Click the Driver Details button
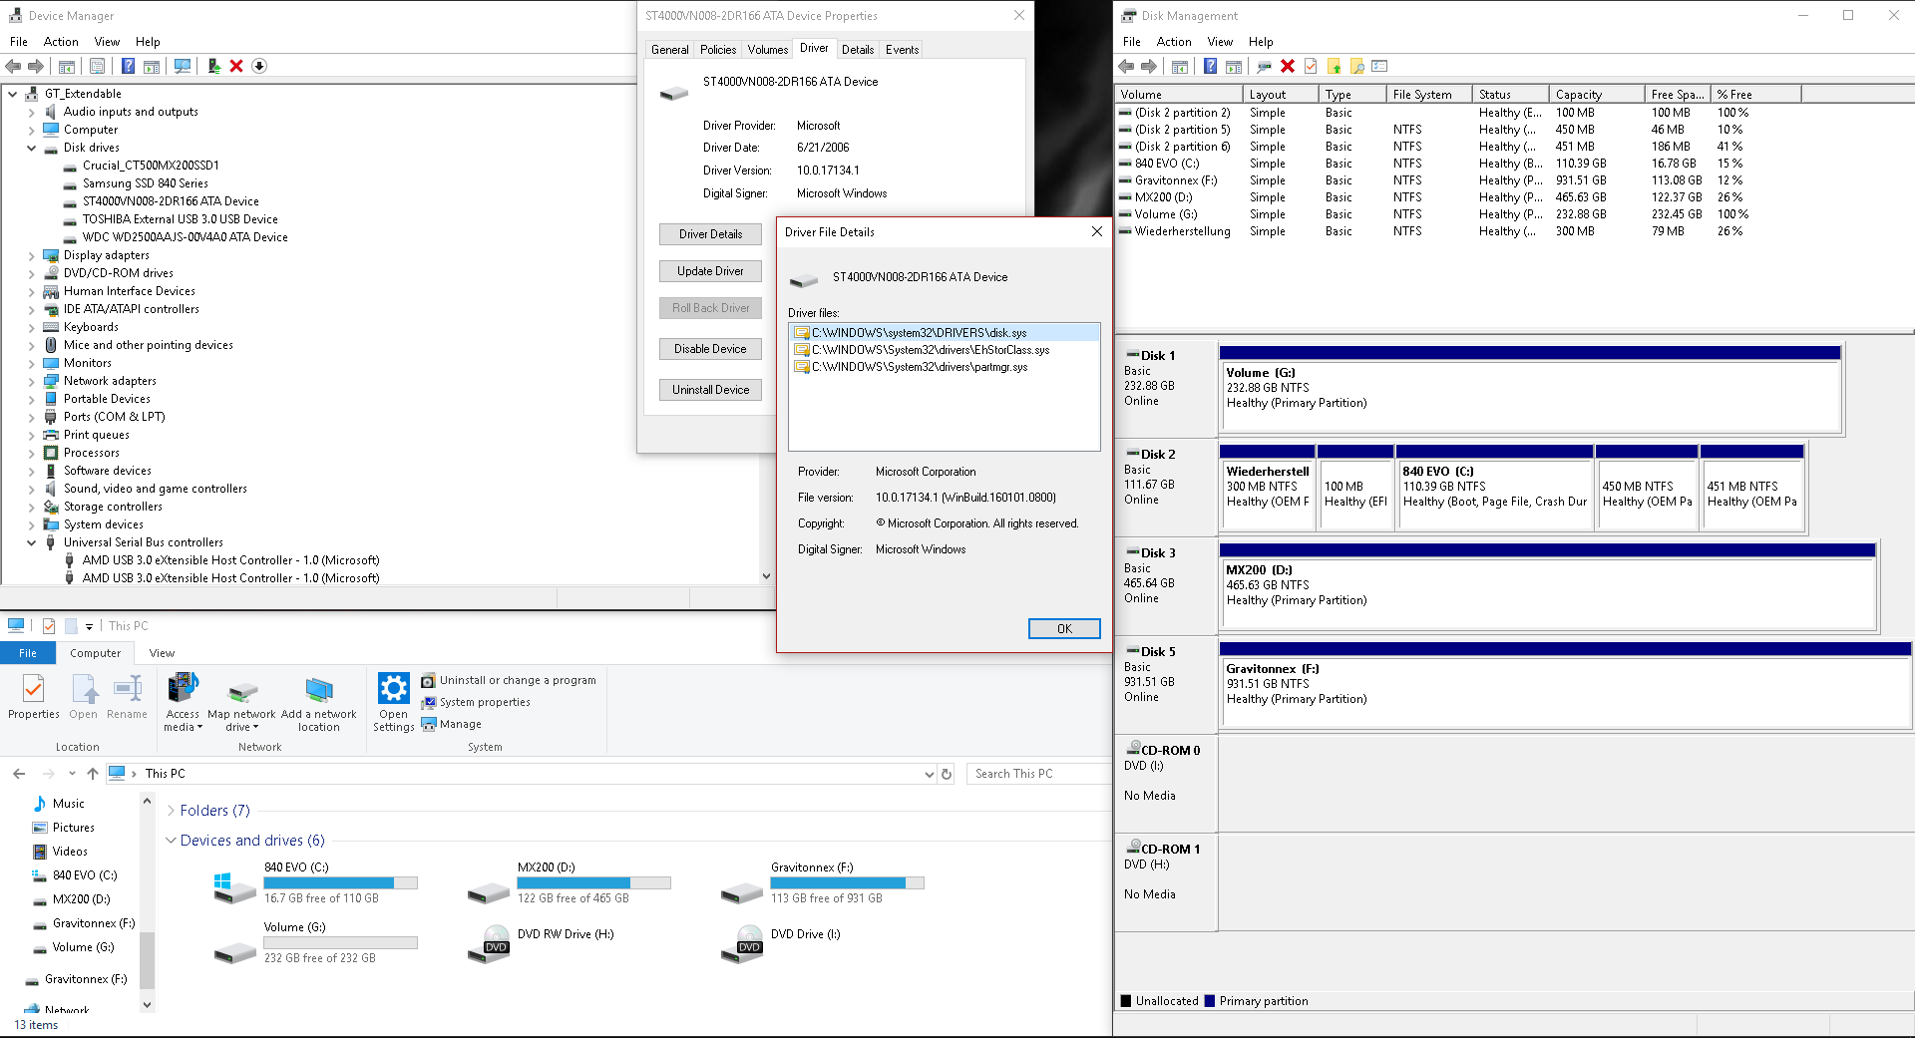This screenshot has height=1038, width=1915. pos(710,234)
